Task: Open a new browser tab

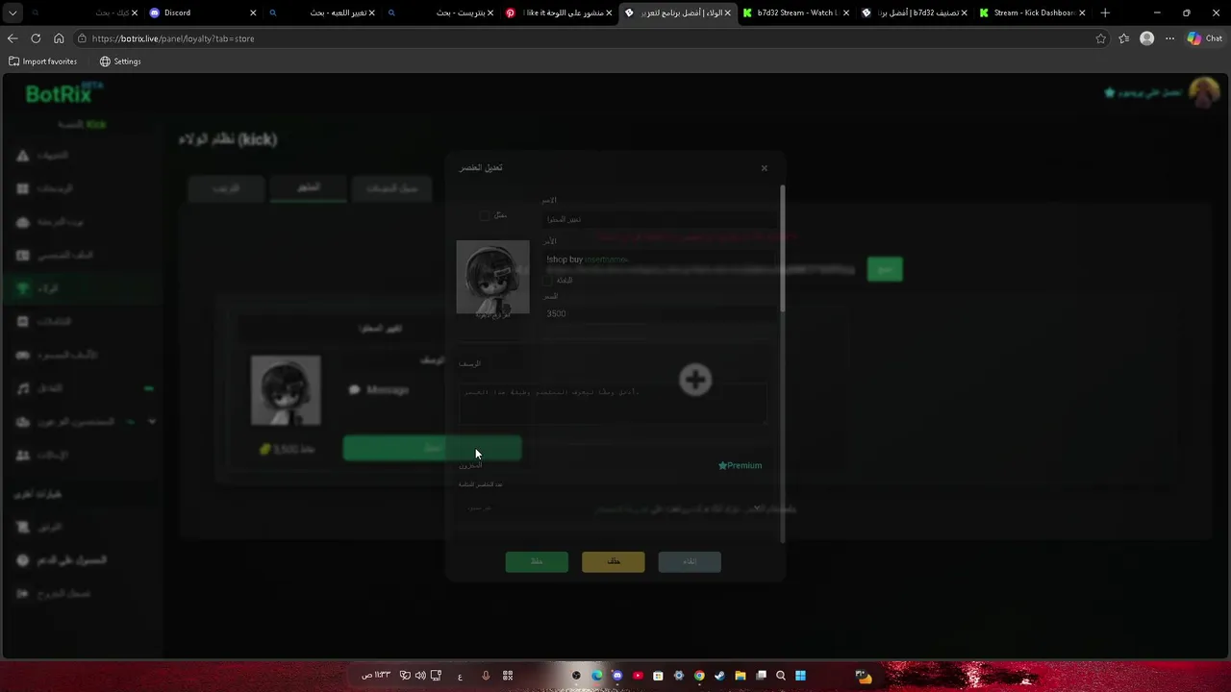Action: click(1105, 12)
